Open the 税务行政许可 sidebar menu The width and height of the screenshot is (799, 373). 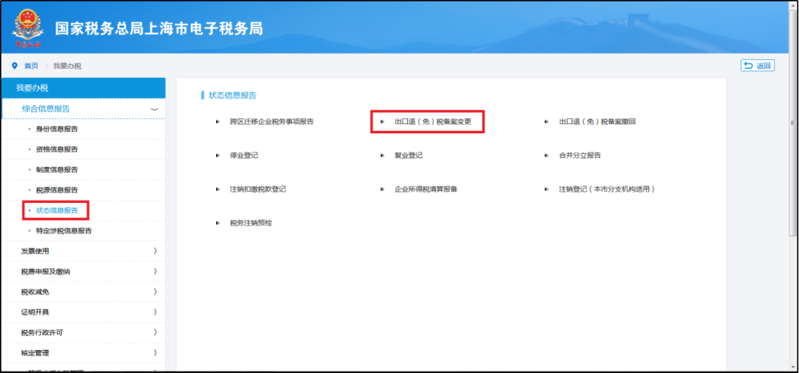pyautogui.click(x=83, y=333)
